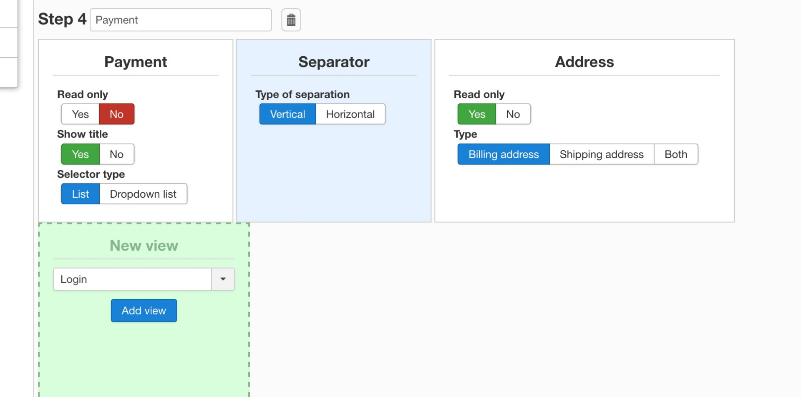Click the Separator panel heading
Viewport: 801px width, 397px height.
pos(333,62)
